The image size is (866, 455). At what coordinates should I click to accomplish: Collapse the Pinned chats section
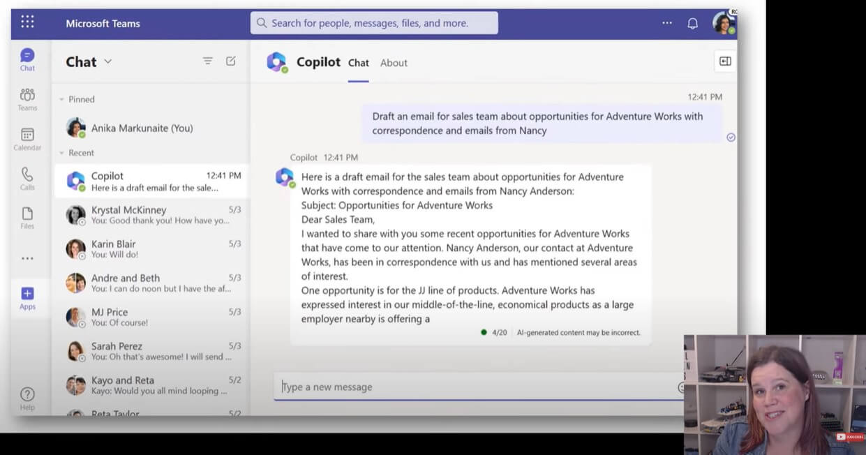tap(62, 100)
